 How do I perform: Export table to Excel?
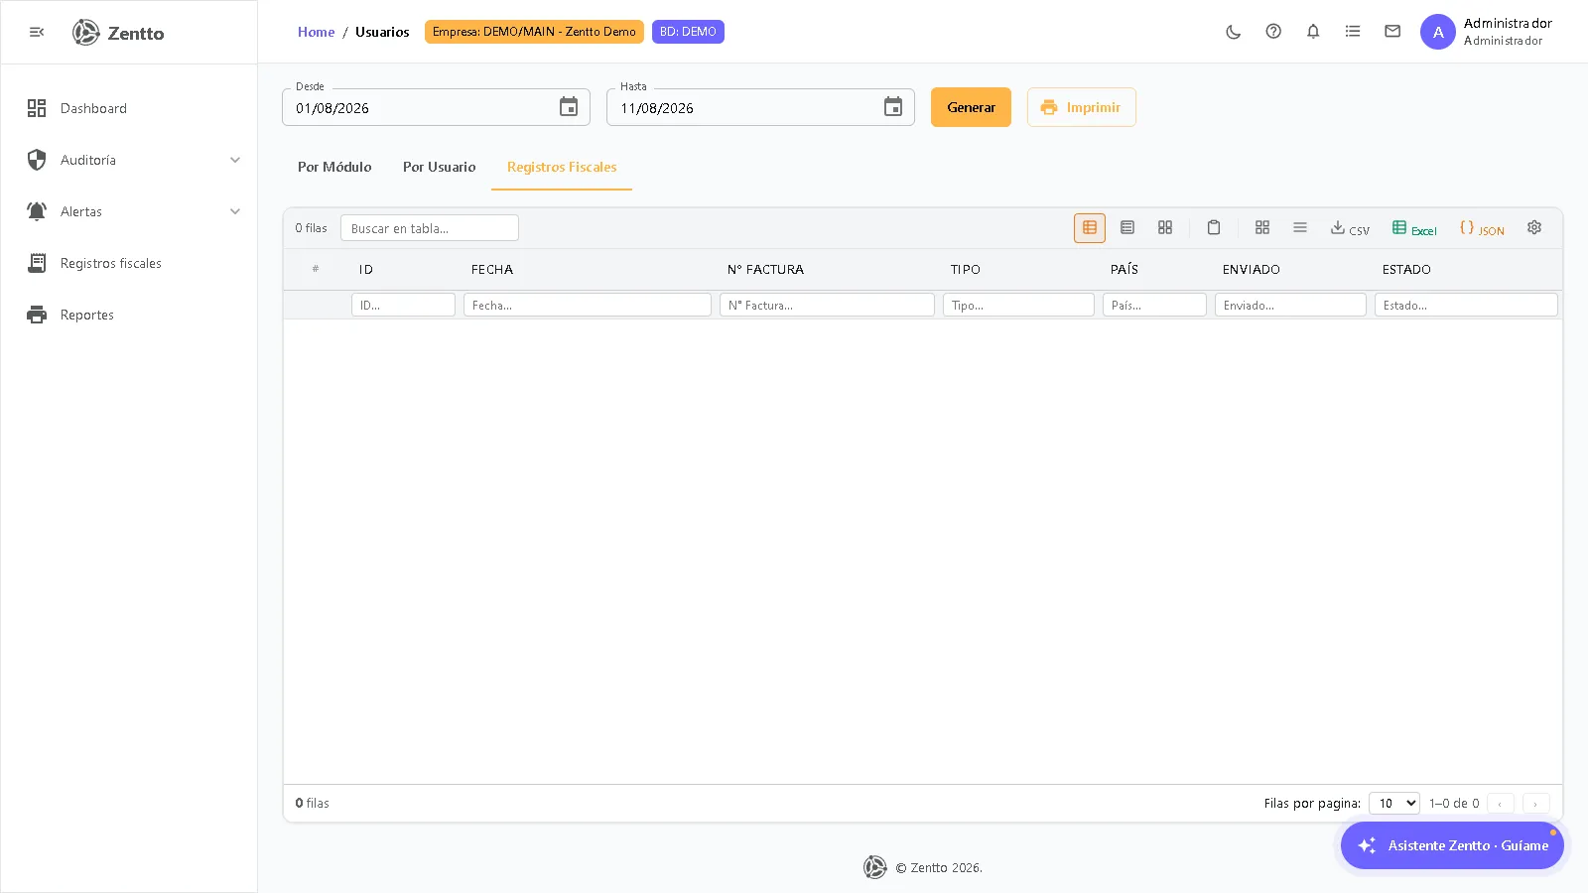coord(1414,228)
